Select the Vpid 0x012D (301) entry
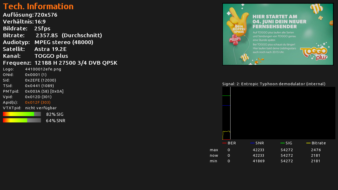Screen dimensions: 338x190 point(38,97)
